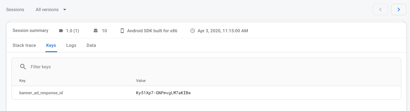Click the Android OS icon
The height and width of the screenshot is (111, 410).
pos(96,31)
